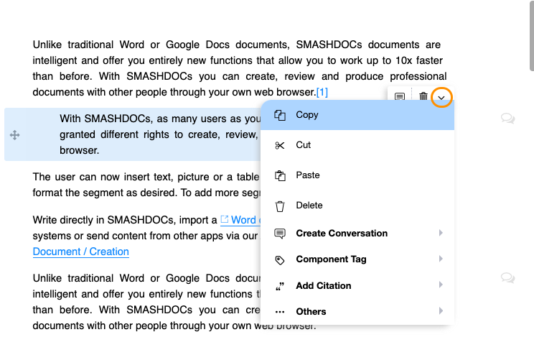Follow the Word hyperlink
The height and width of the screenshot is (355, 534).
pyautogui.click(x=240, y=220)
